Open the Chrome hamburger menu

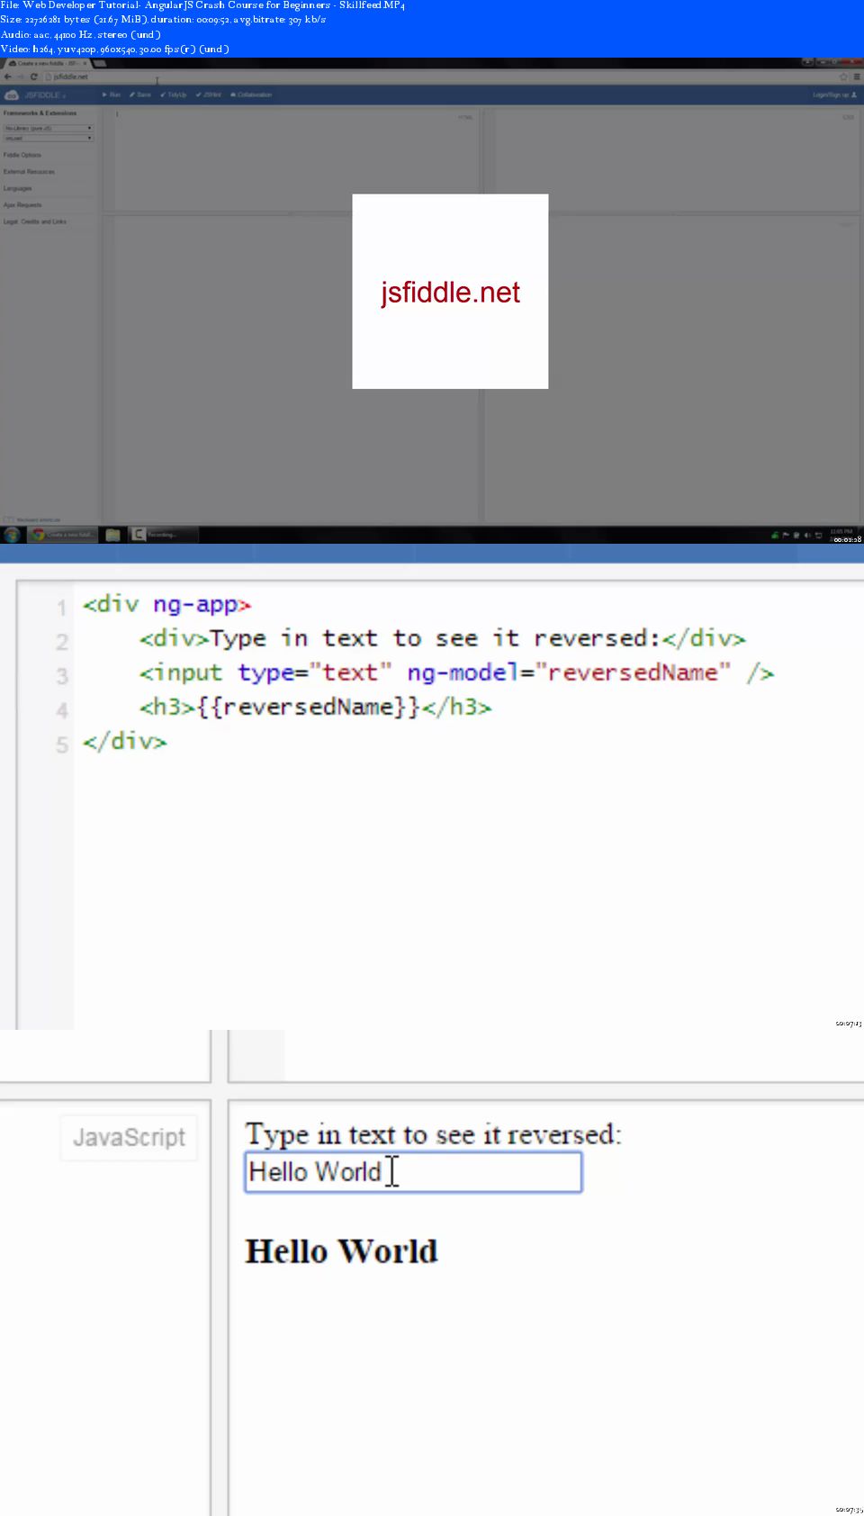pos(857,77)
